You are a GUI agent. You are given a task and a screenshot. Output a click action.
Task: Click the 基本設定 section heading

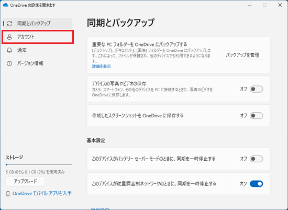pos(96,140)
